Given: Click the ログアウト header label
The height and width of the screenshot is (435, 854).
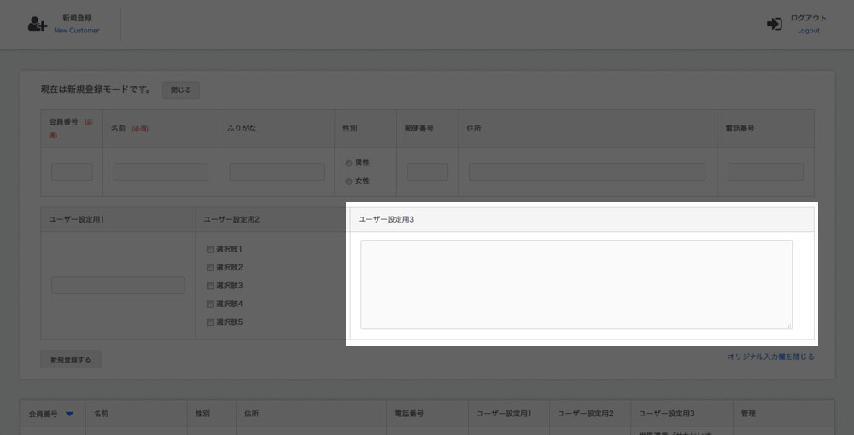Looking at the screenshot, I should 808,18.
